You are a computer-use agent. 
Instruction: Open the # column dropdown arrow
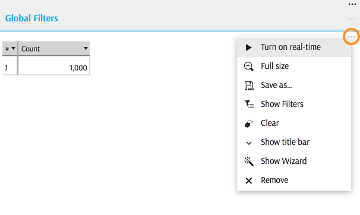click(13, 49)
